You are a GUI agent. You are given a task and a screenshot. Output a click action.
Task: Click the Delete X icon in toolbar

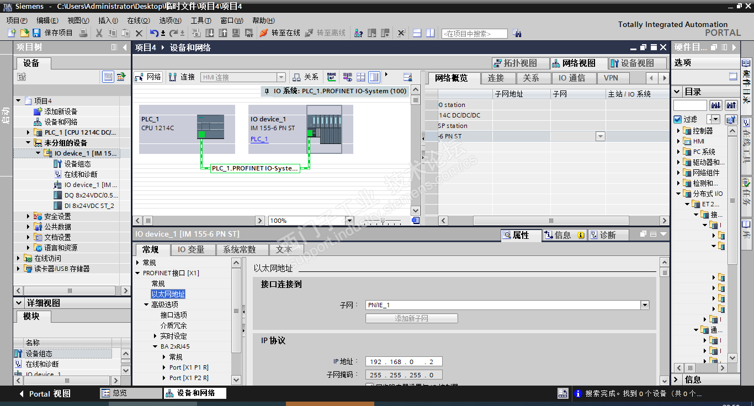click(x=139, y=33)
